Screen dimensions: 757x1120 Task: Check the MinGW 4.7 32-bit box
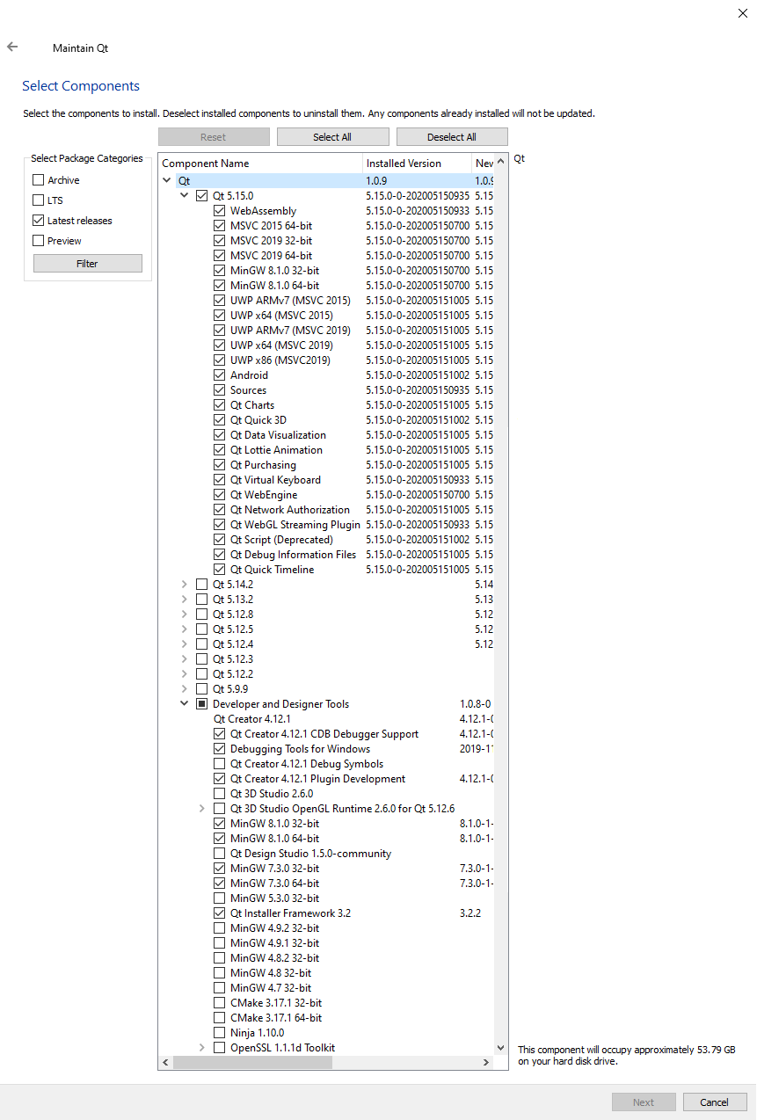(x=220, y=988)
